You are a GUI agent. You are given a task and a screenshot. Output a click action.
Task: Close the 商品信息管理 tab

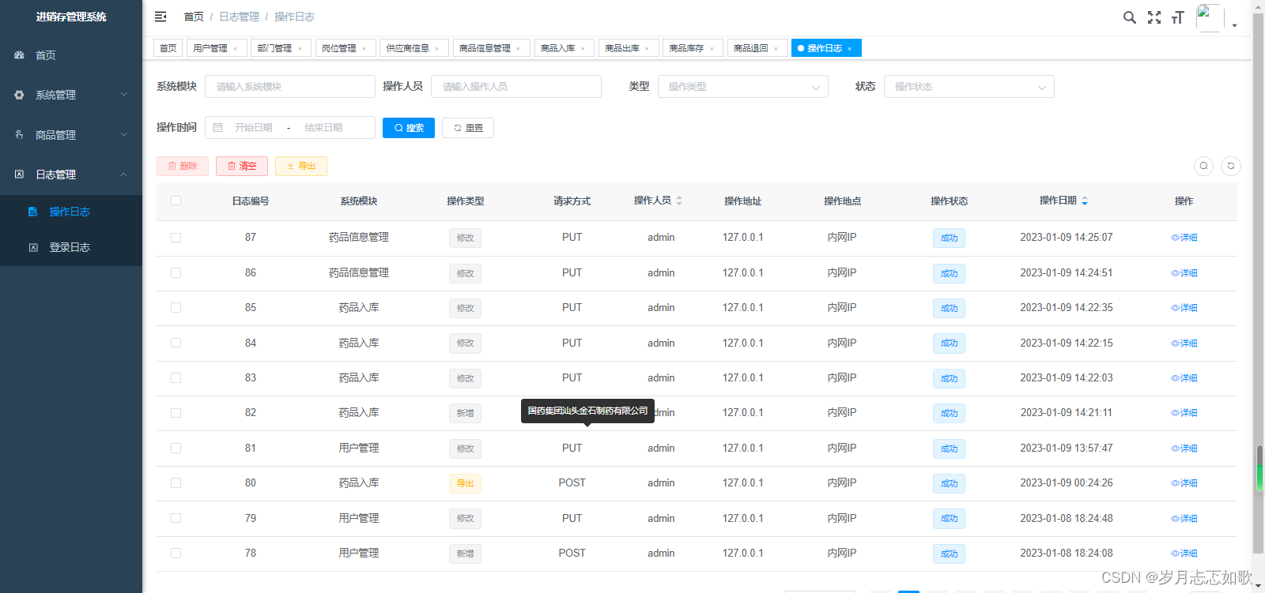point(518,49)
